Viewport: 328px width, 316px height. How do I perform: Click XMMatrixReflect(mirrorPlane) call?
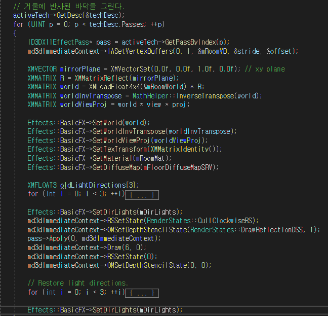tap(125, 78)
